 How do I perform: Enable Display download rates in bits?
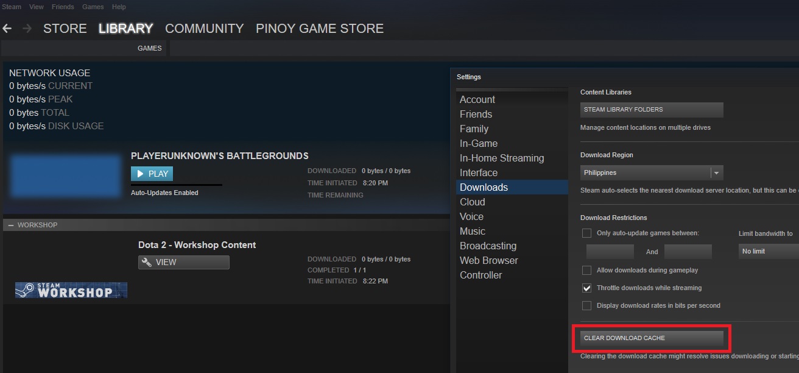587,305
